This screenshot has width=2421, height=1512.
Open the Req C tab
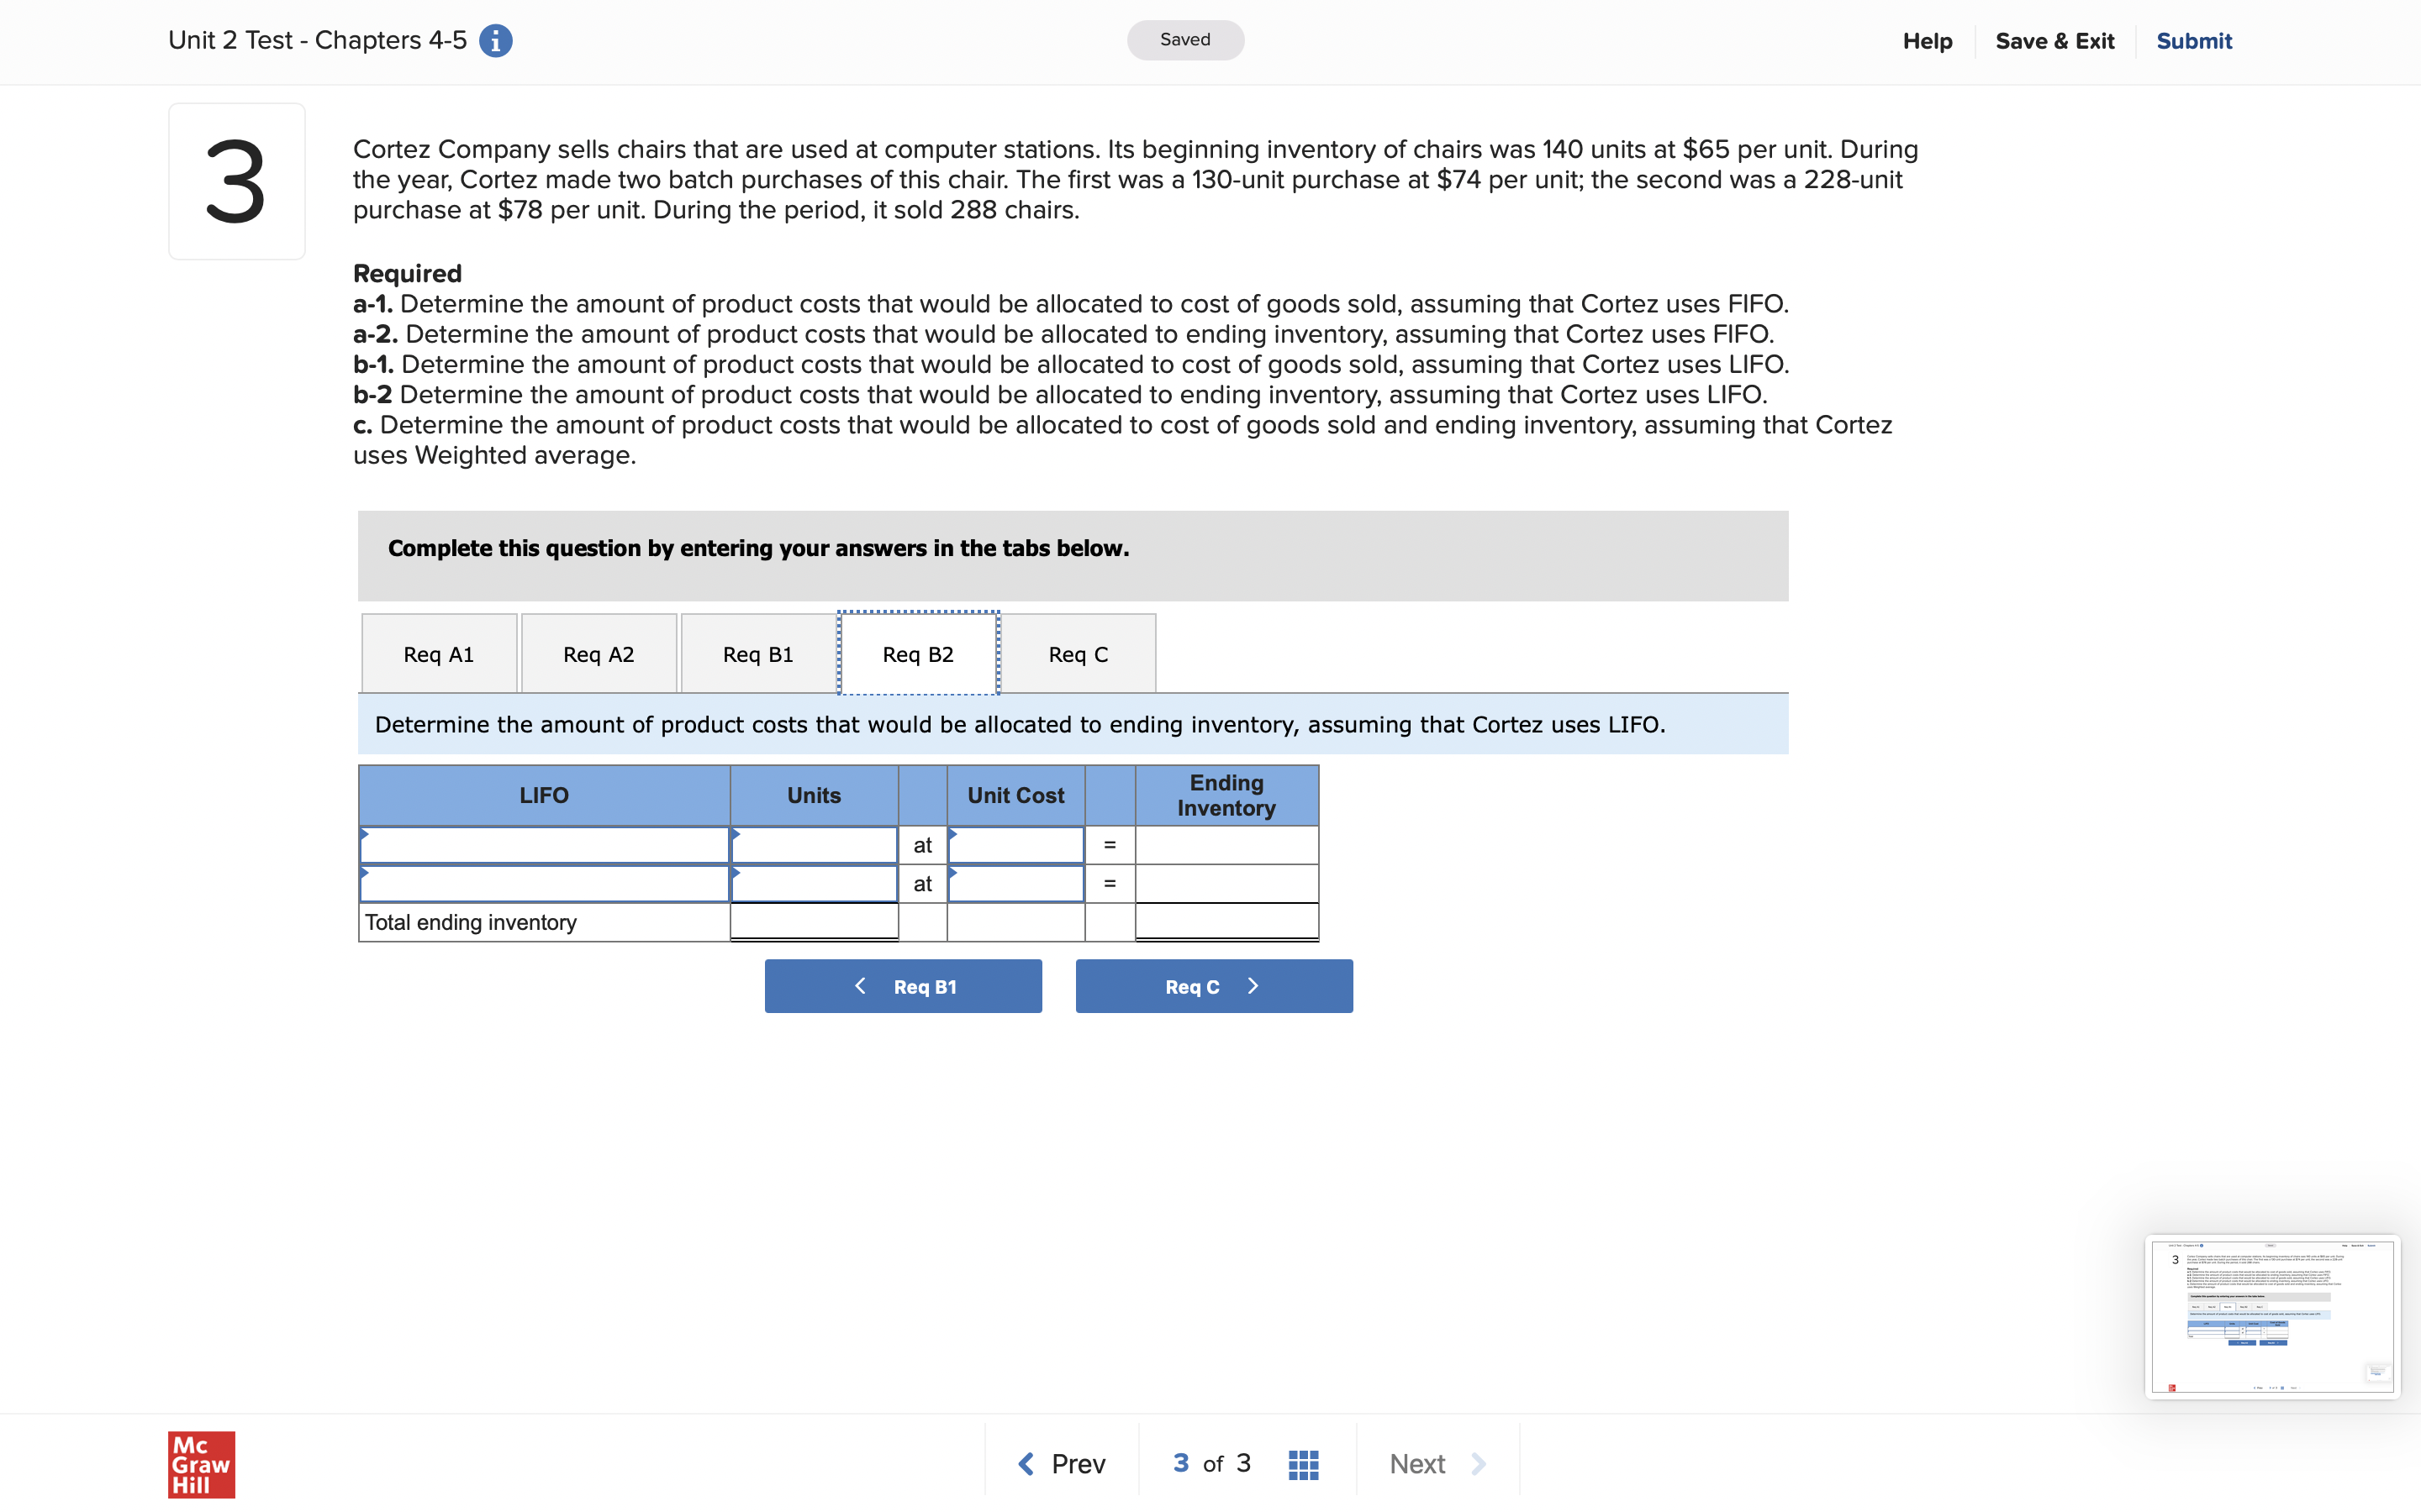tap(1078, 655)
